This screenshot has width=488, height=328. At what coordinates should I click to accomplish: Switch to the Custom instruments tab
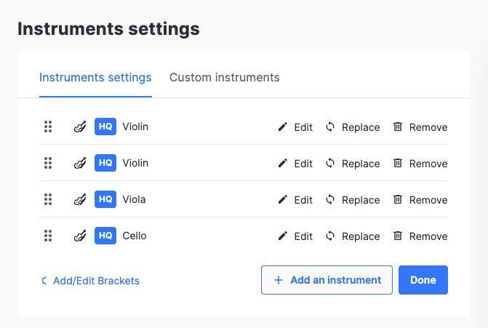tap(224, 78)
